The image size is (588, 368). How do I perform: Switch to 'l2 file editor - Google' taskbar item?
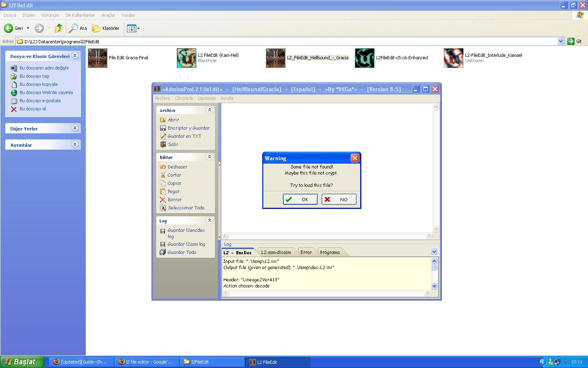tap(147, 362)
